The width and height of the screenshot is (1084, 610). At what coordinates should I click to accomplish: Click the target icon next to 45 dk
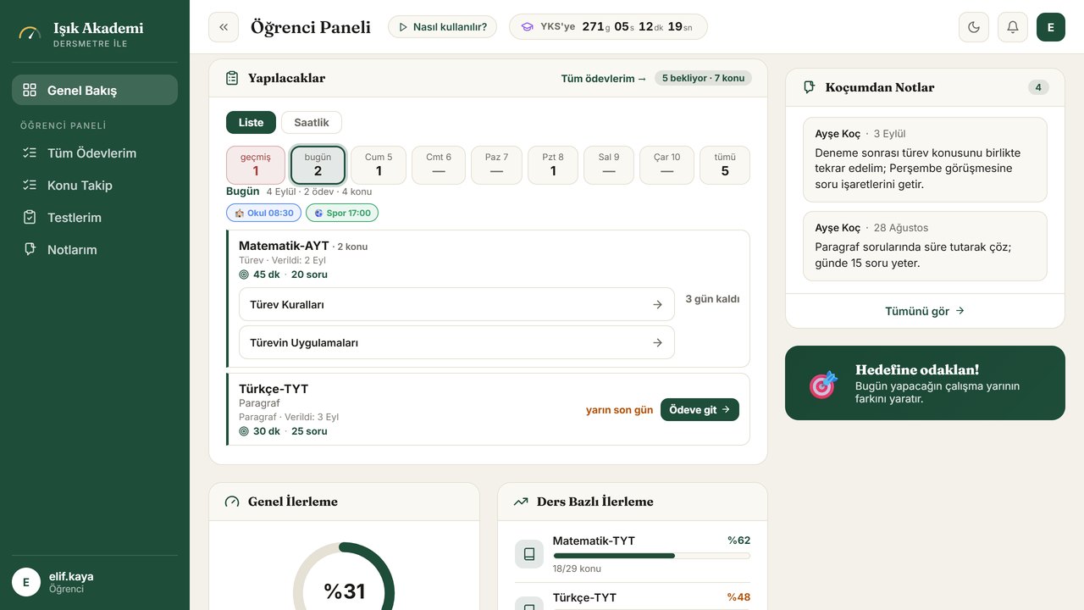pyautogui.click(x=244, y=274)
